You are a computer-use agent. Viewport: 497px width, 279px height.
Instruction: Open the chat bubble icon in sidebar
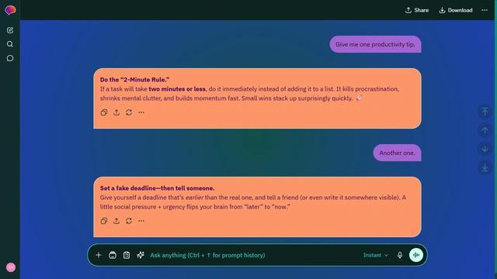click(x=10, y=58)
